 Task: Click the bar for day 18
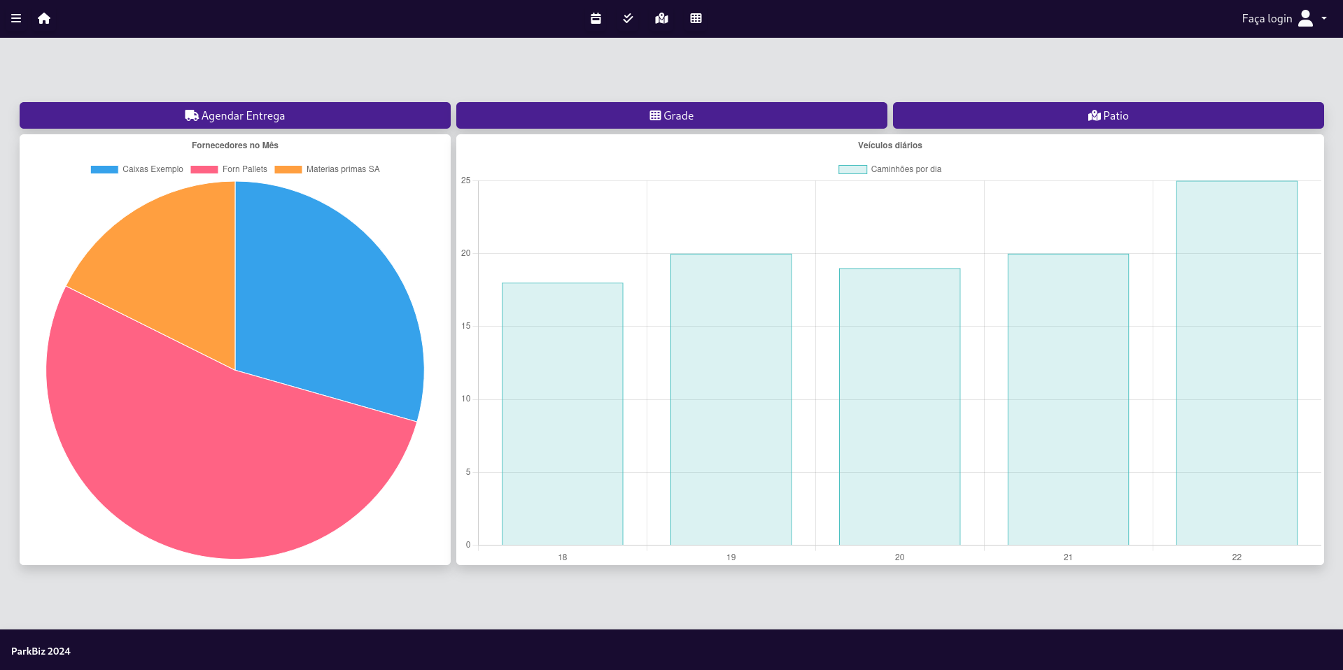(x=562, y=413)
